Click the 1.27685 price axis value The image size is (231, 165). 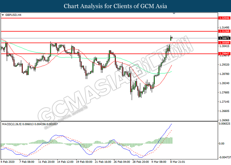pyautogui.click(x=224, y=92)
